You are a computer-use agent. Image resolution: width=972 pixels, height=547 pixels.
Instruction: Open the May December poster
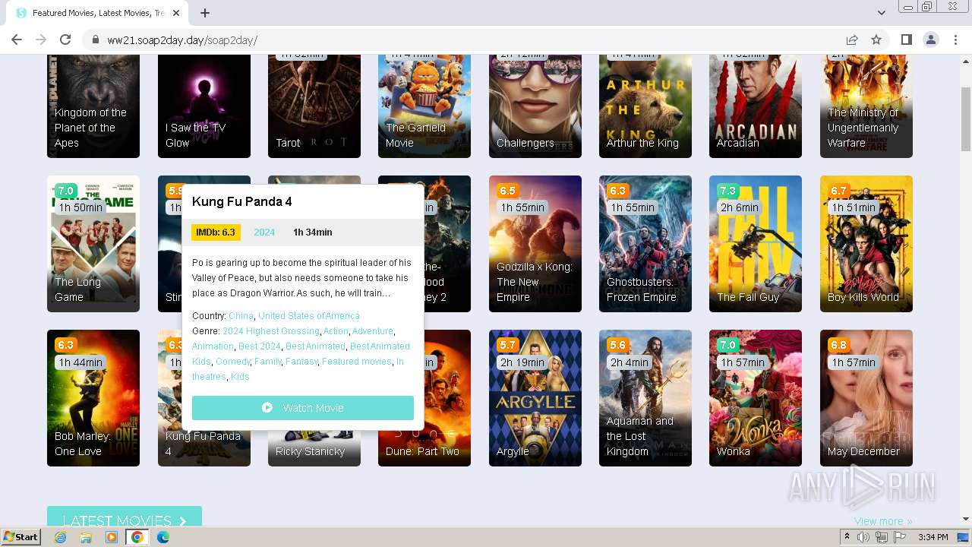point(866,398)
